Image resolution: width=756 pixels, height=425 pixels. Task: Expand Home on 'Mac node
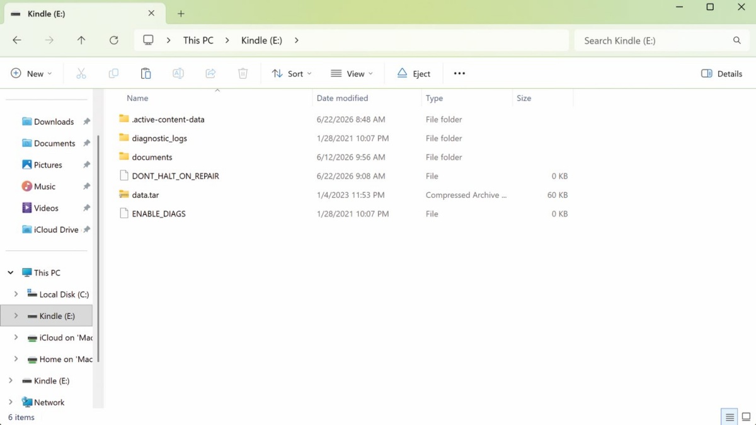click(x=16, y=359)
